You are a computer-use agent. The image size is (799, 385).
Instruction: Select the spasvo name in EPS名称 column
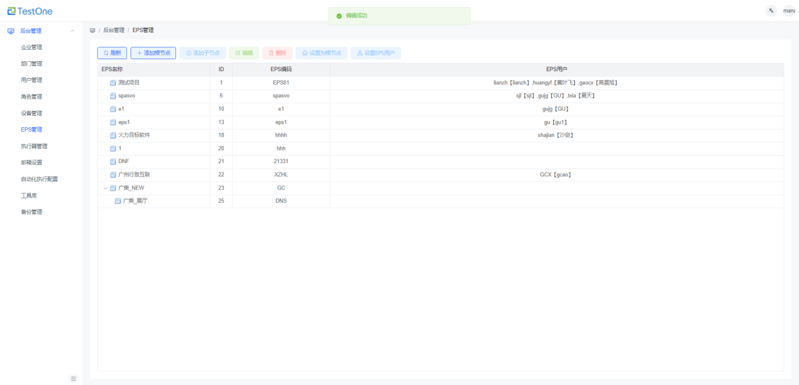click(126, 96)
